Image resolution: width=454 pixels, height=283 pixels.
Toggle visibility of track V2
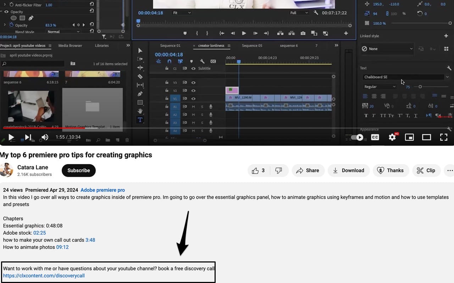[194, 91]
